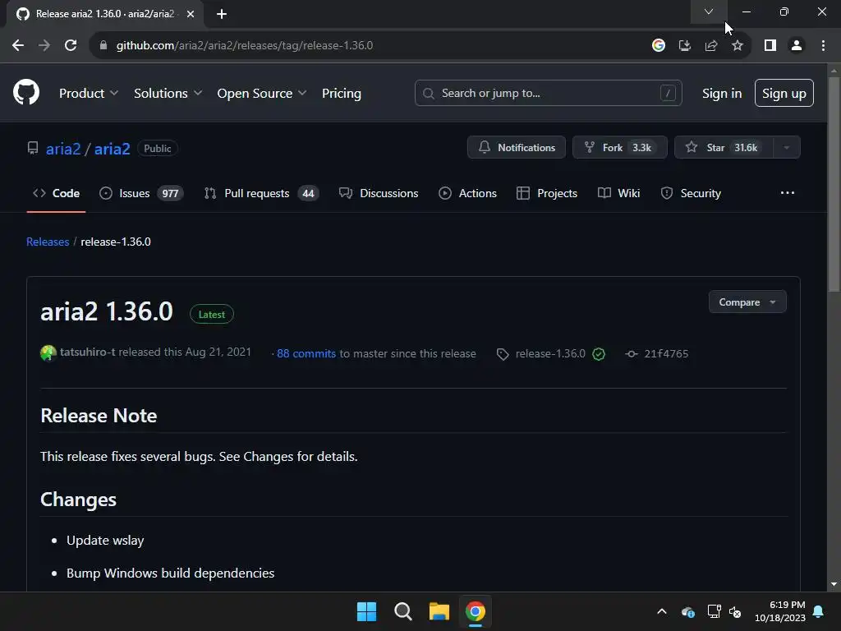
Task: Switch to the Code tab
Action: [x=56, y=193]
